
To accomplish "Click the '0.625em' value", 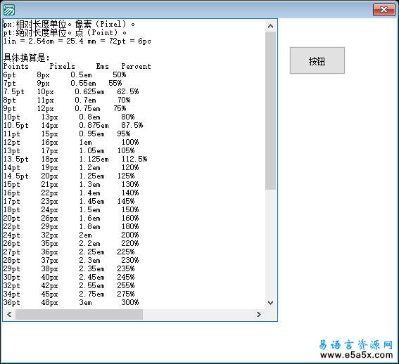I will coord(89,91).
